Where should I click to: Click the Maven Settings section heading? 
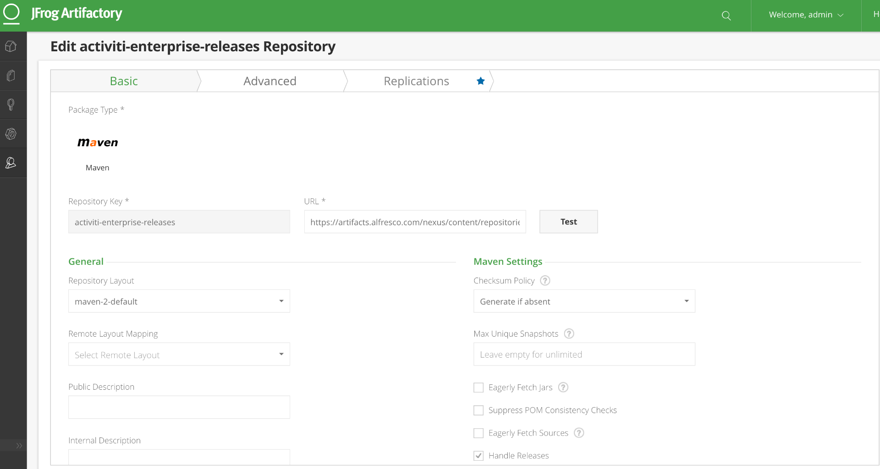coord(508,262)
